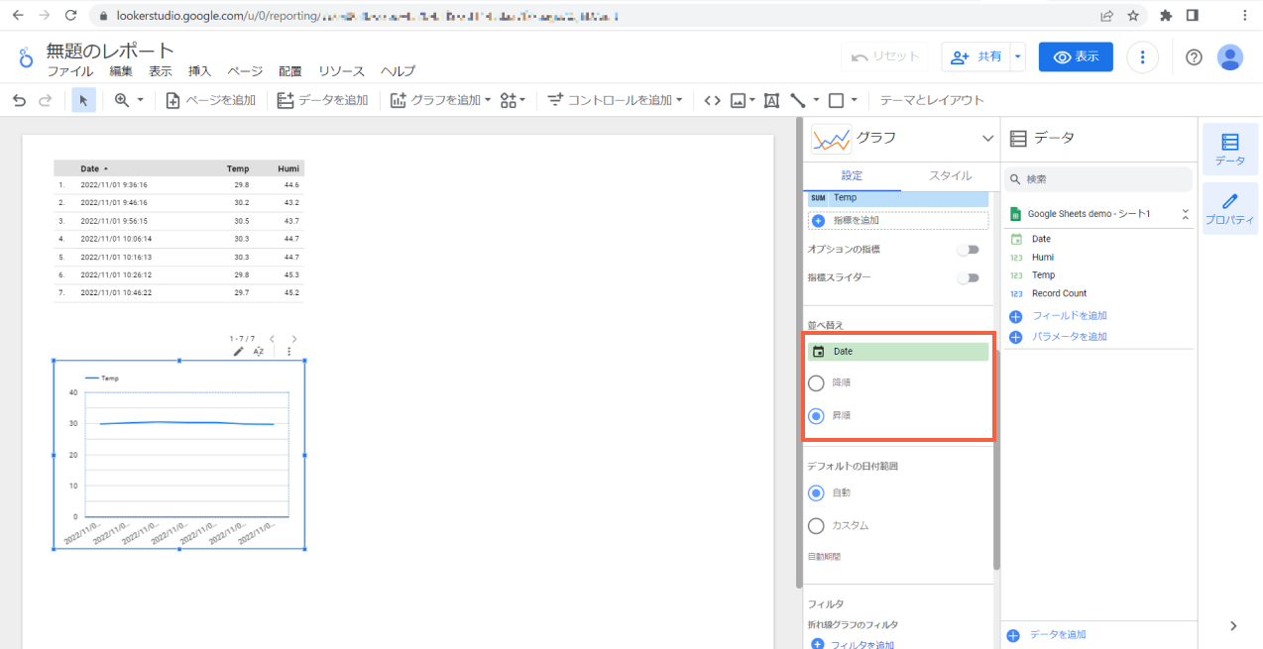Open the chart's three-dot more menu

pos(289,351)
